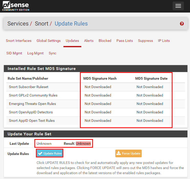Go to the IP Lists tab
This screenshot has height=179, width=190.
pos(164,41)
